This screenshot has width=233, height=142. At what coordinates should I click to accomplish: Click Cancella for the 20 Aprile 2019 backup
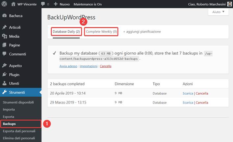point(202,93)
